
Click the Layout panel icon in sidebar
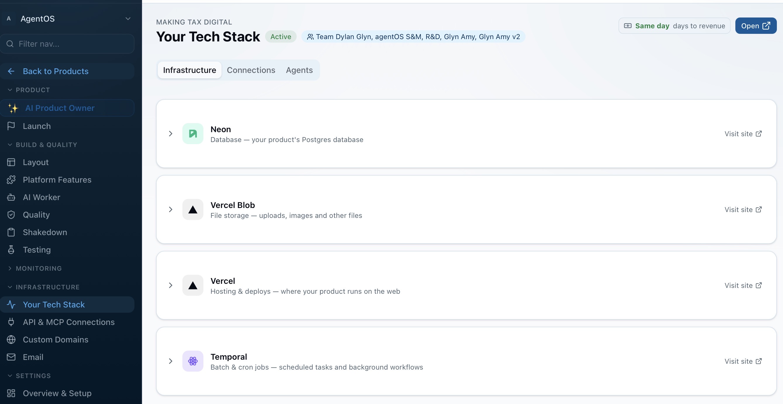[x=11, y=162]
